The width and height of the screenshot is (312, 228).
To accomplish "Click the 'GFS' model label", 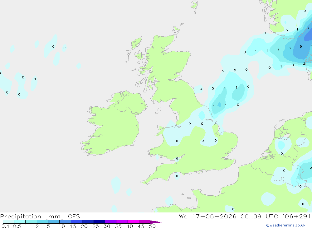I will click(x=74, y=216).
